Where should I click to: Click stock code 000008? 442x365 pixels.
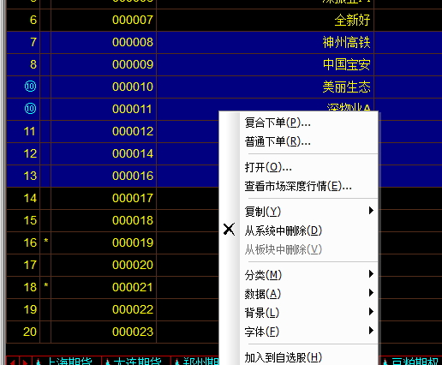(133, 42)
